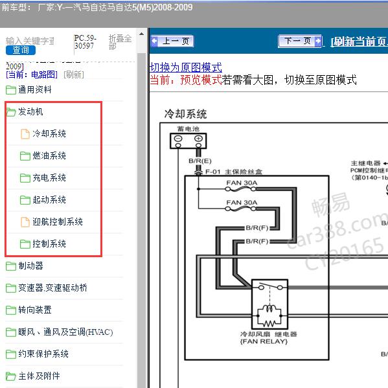This screenshot has height=388, width=388.
Task: Expand the 燃油系统 node
Action: coord(49,156)
